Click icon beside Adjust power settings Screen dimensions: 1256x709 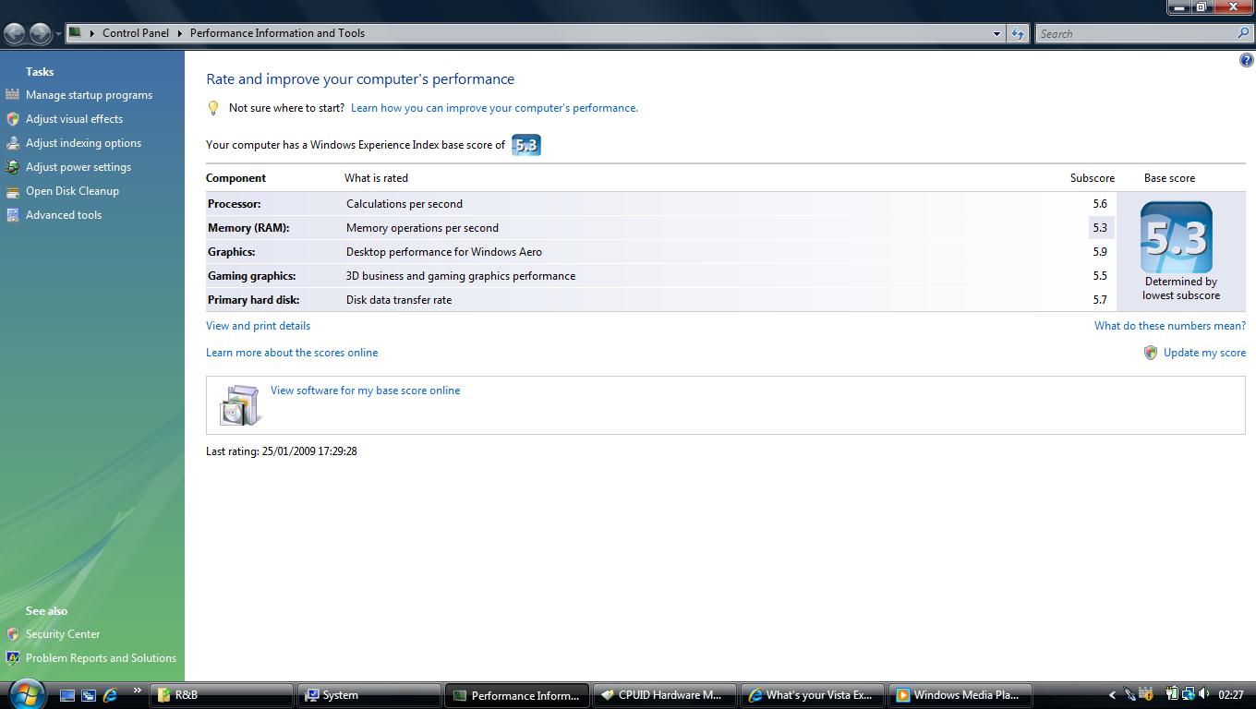click(12, 167)
